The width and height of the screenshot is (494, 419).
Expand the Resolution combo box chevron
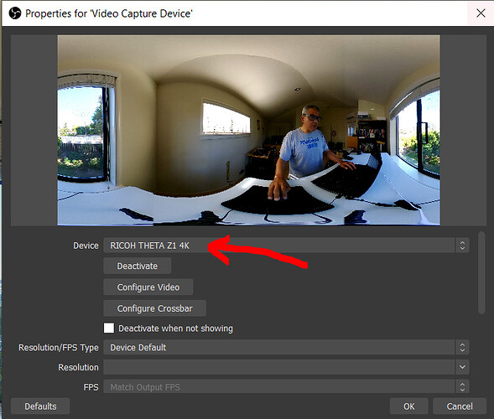(x=462, y=367)
